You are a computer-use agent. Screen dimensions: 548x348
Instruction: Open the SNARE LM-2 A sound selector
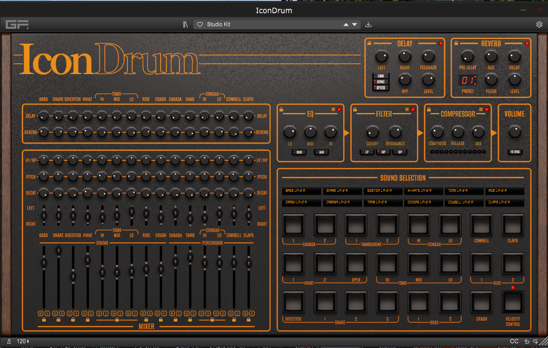click(342, 191)
